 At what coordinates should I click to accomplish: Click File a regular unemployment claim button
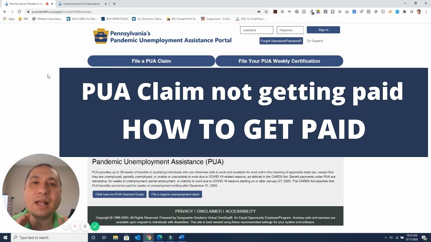coord(175,194)
